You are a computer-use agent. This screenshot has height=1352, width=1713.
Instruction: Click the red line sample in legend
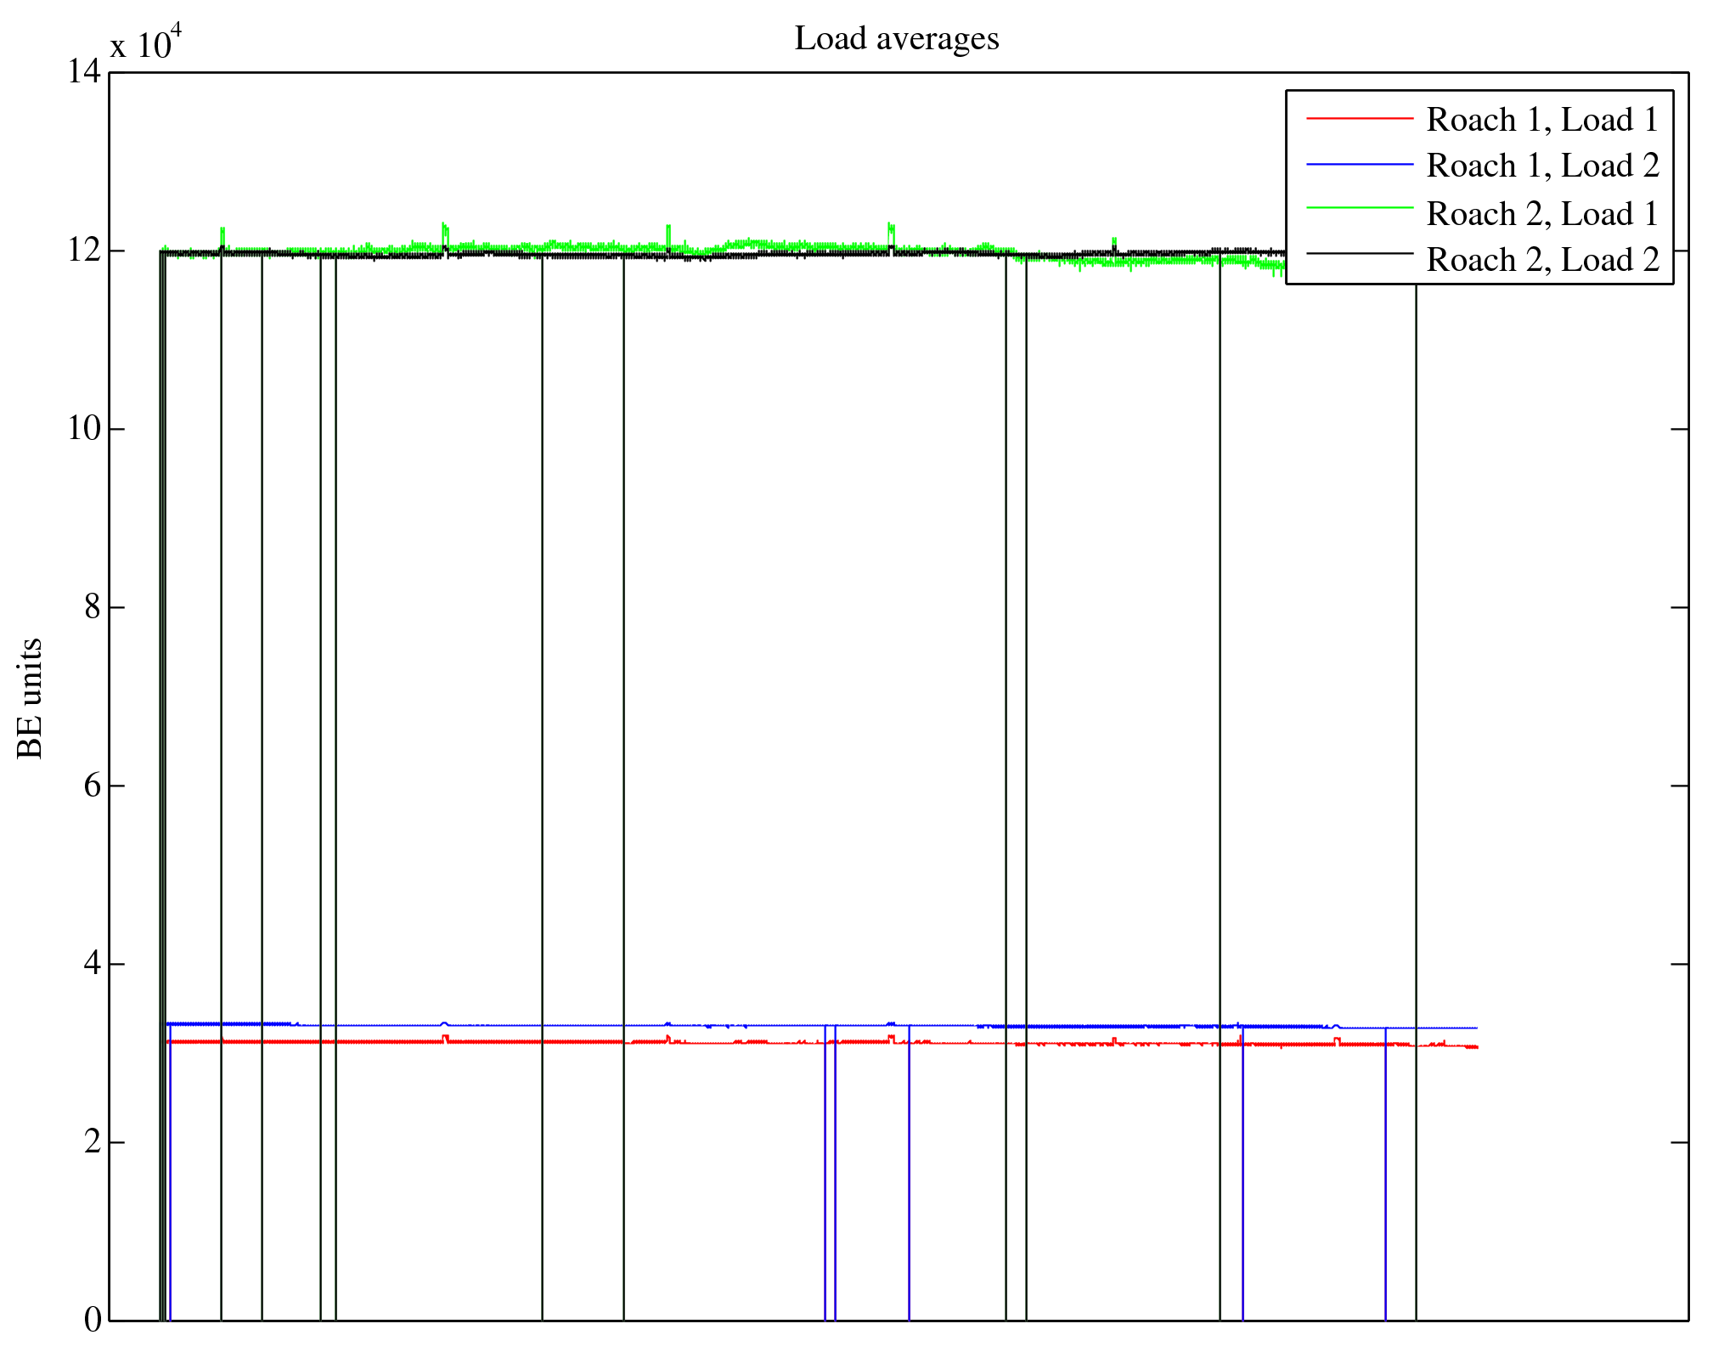[1359, 118]
